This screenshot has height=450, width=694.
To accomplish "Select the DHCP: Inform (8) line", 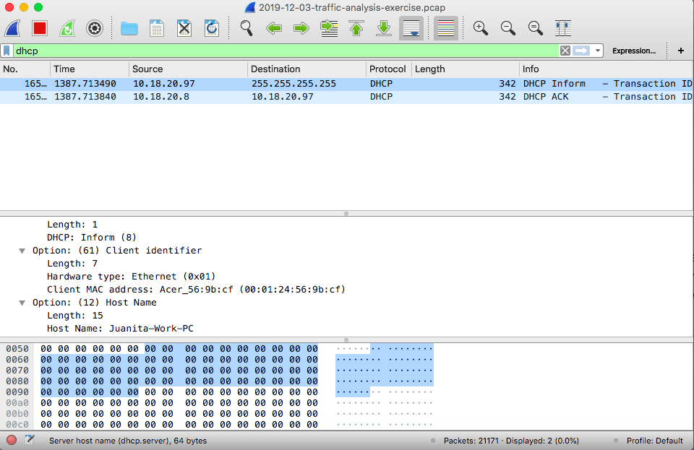I will (x=92, y=238).
